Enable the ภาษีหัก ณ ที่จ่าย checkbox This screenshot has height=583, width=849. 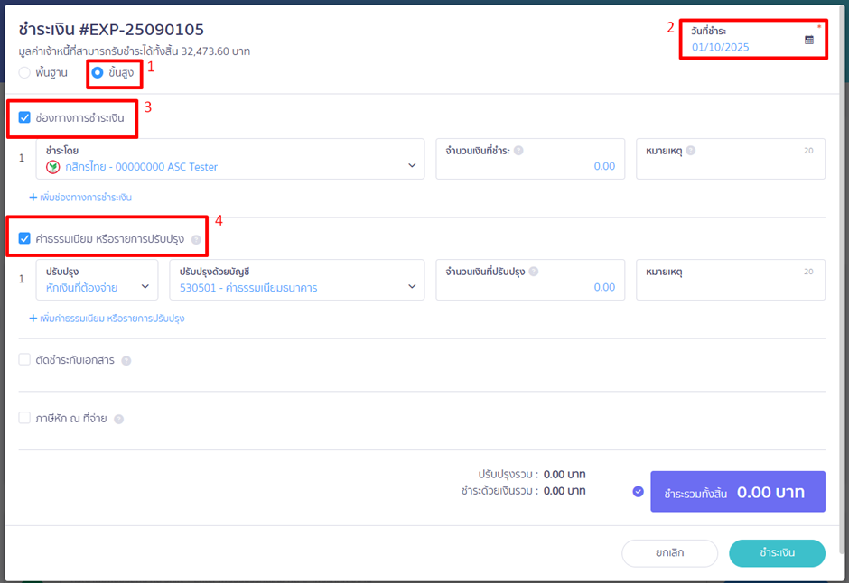click(x=24, y=419)
